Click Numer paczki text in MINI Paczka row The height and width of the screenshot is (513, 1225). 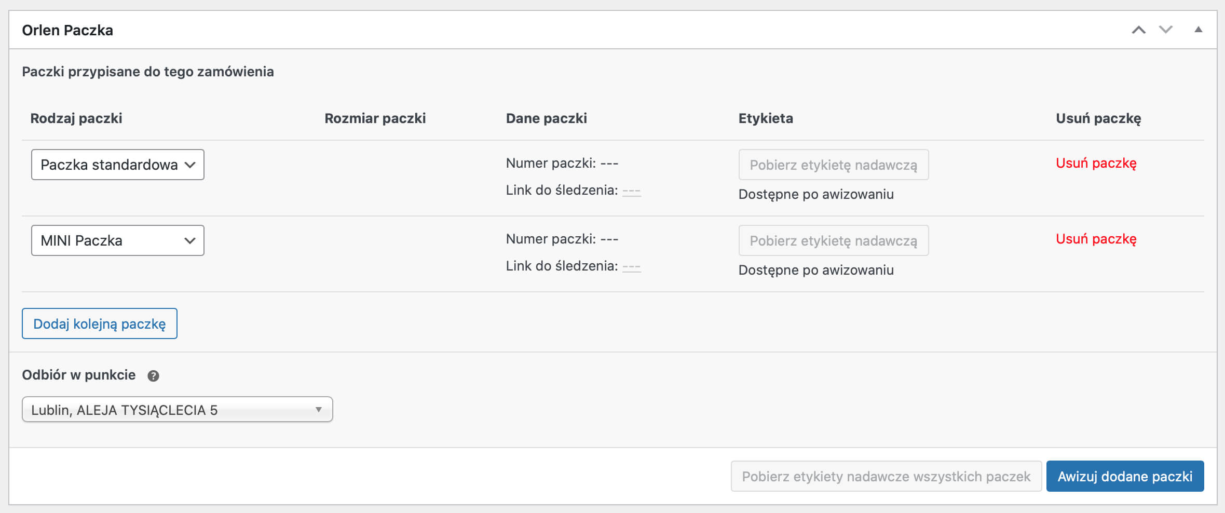click(x=562, y=239)
